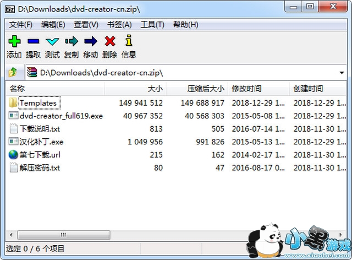The image size is (352, 260).
Task: Click horizontal scrollbar right arrow
Action: (x=341, y=235)
